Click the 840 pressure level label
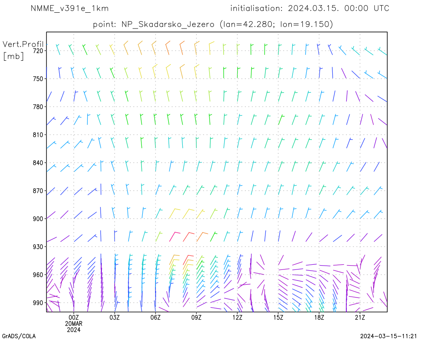 coord(38,163)
